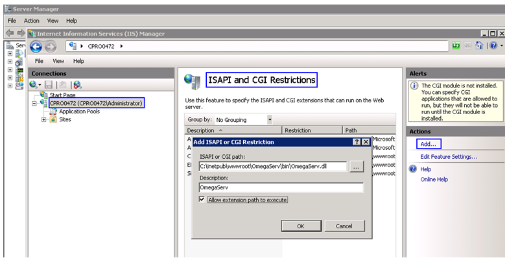
Task: Click the Help link in Actions pane
Action: (x=425, y=169)
